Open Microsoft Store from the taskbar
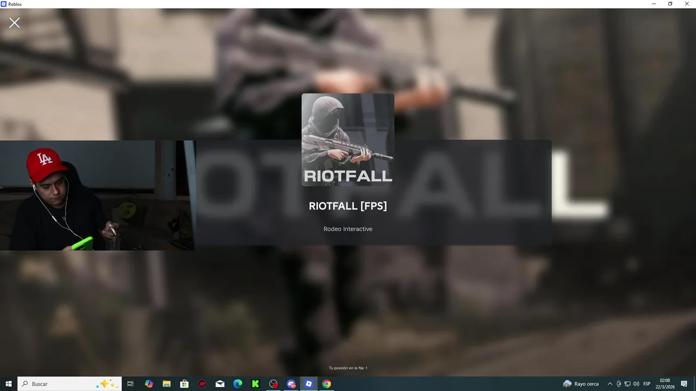The height and width of the screenshot is (391, 696). (x=184, y=384)
